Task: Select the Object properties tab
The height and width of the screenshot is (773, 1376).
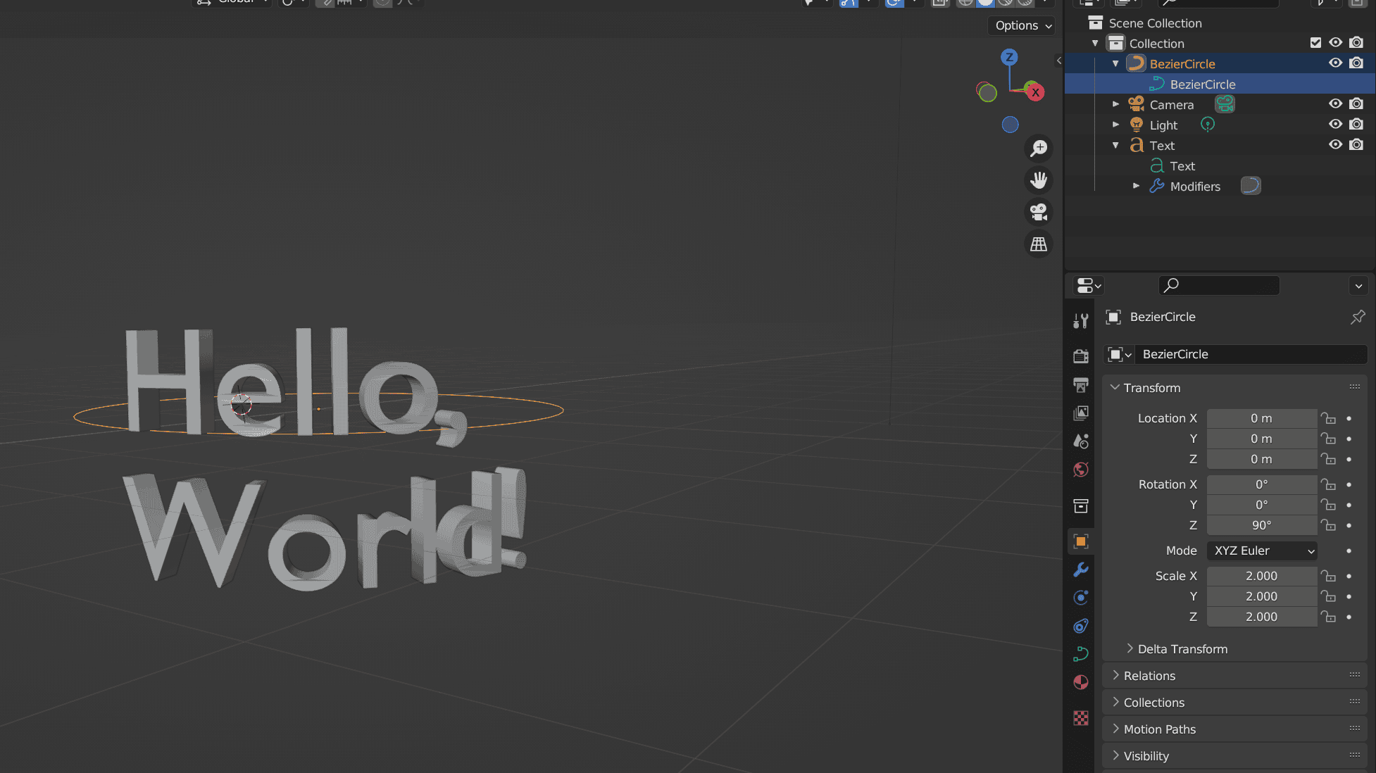Action: pos(1081,541)
